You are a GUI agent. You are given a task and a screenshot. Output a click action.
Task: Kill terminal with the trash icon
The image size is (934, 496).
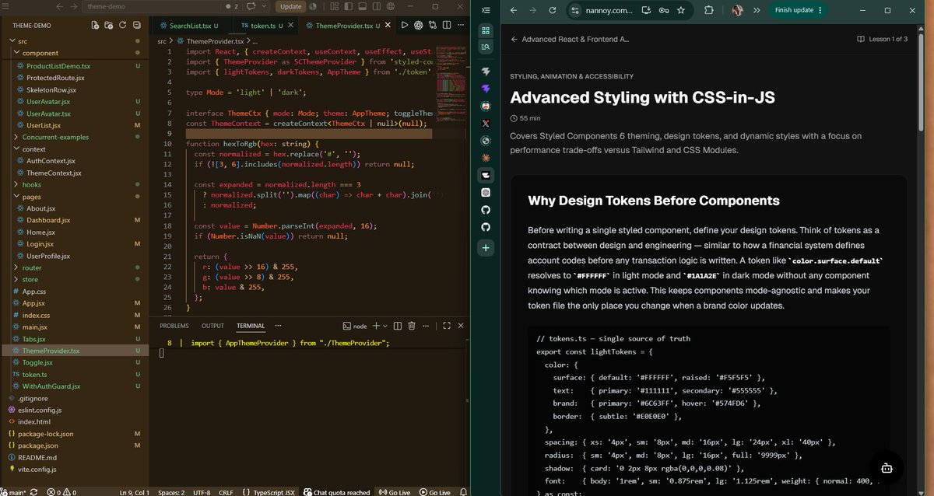(412, 326)
